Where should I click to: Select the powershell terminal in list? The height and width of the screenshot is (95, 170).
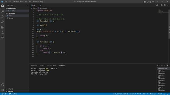(163, 69)
